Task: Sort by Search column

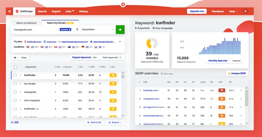Action: [67, 67]
